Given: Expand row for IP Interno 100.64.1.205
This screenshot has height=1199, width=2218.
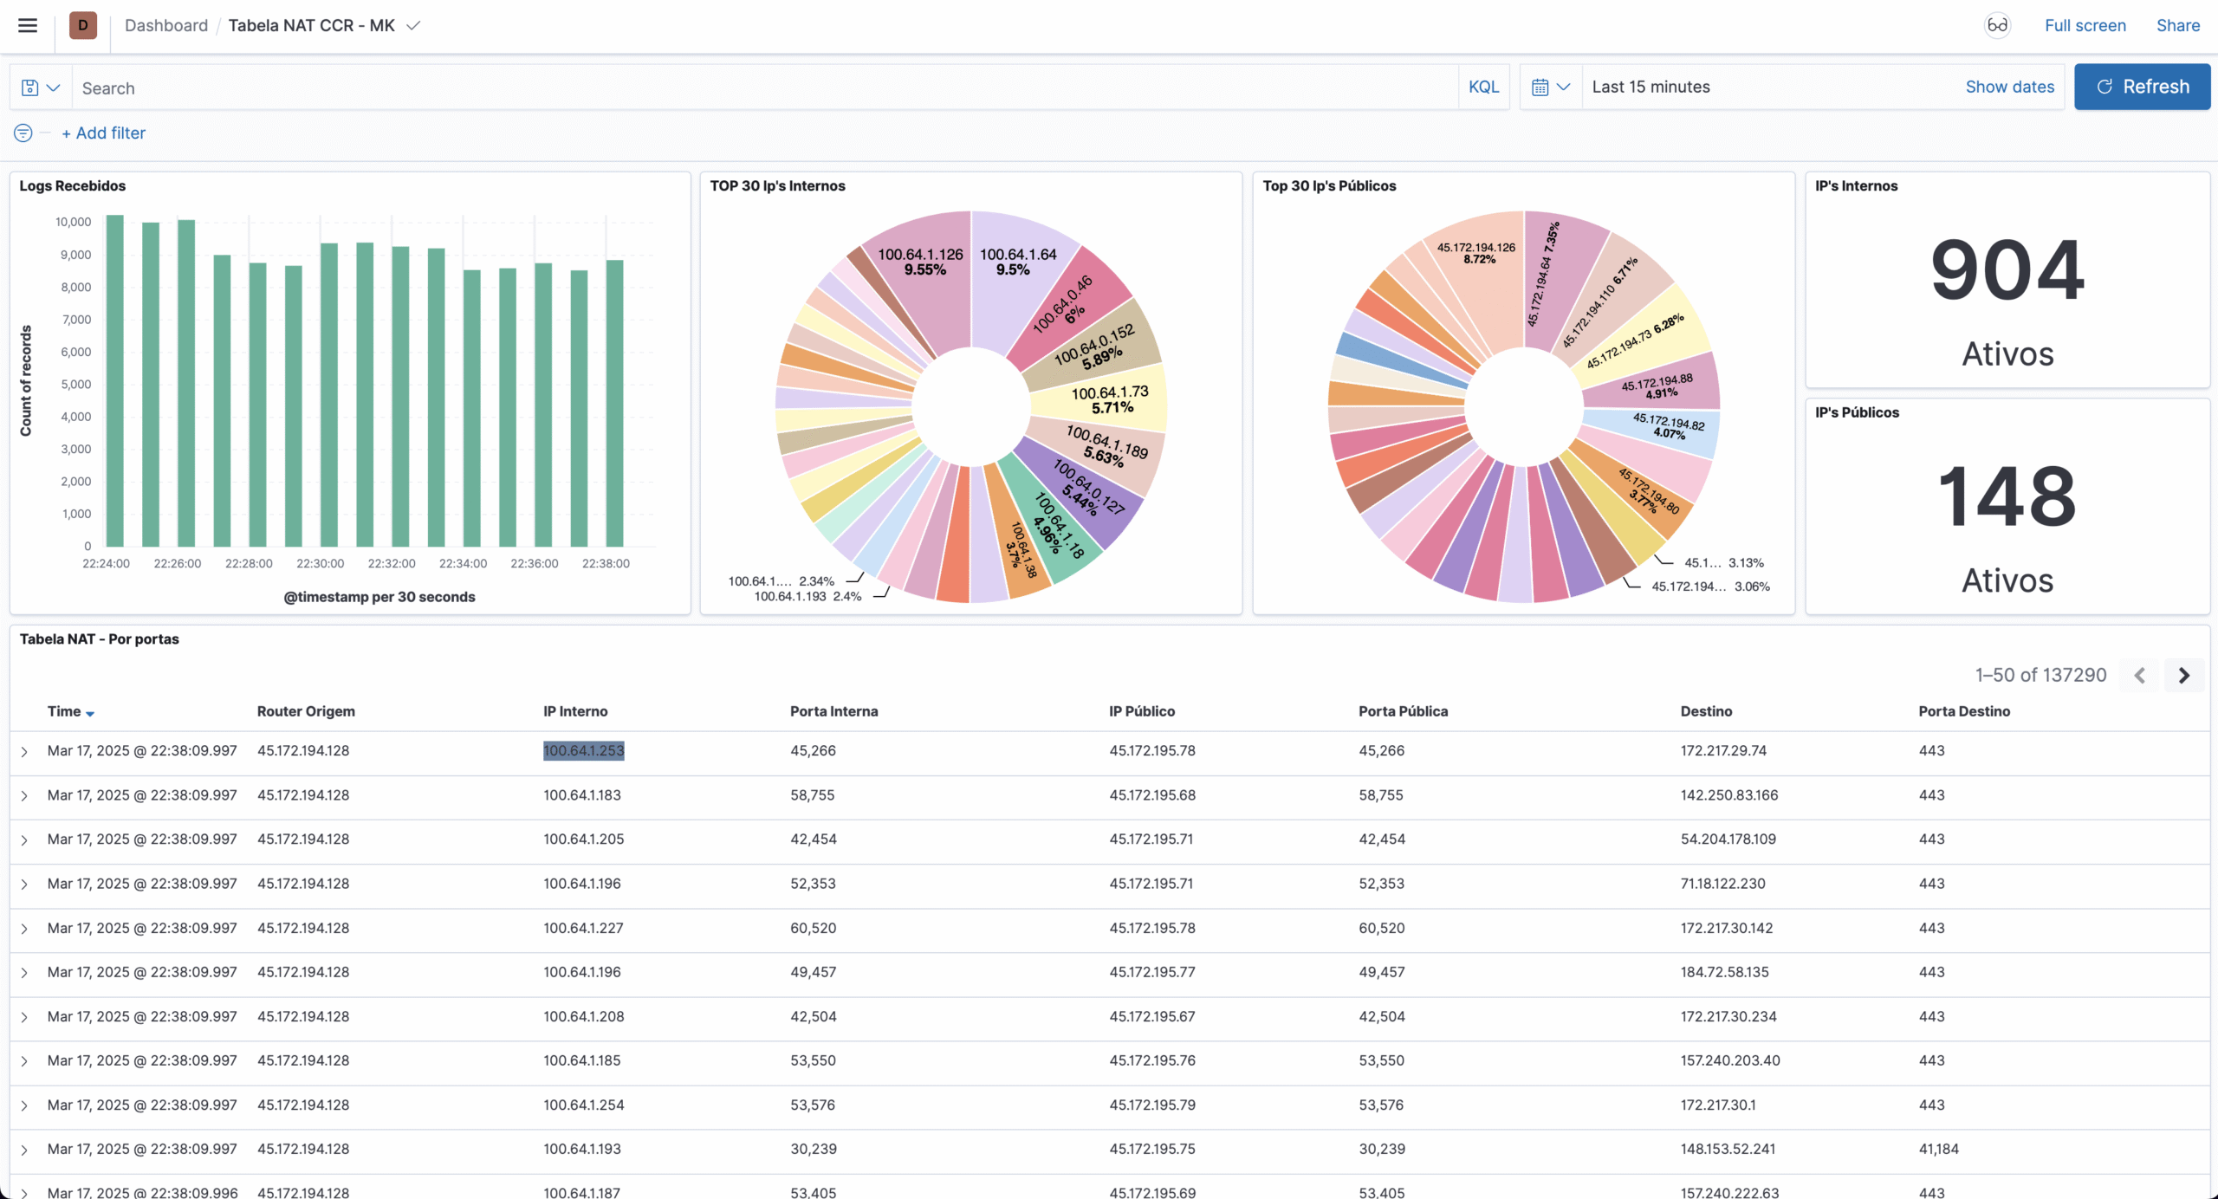Looking at the screenshot, I should [x=24, y=839].
